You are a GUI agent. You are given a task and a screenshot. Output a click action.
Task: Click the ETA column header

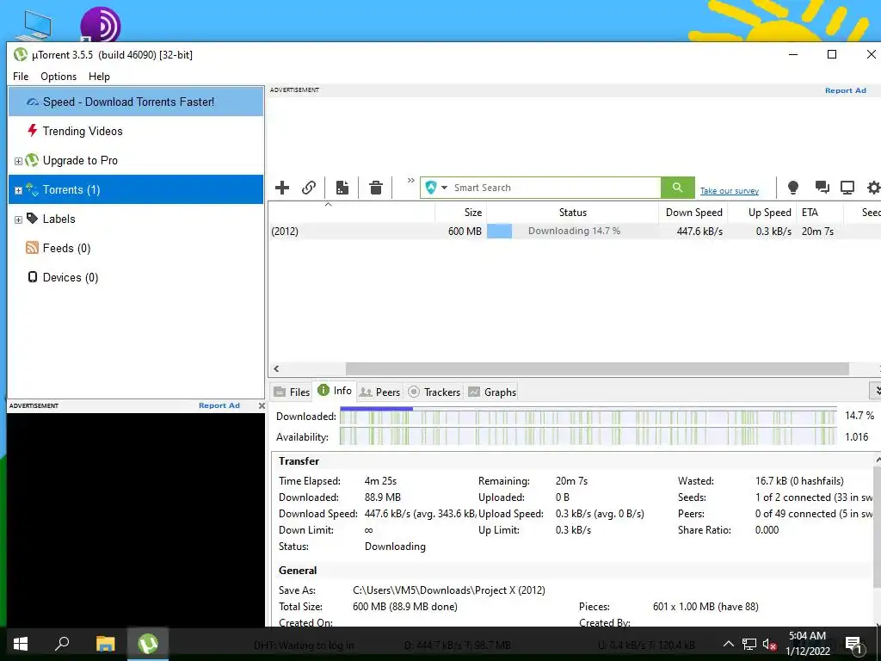click(x=820, y=213)
